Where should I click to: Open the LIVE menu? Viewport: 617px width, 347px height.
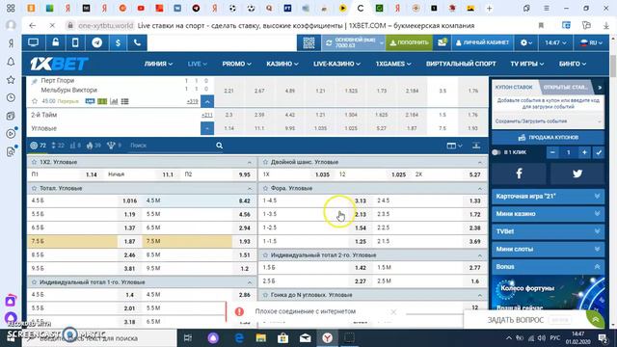[x=197, y=64]
